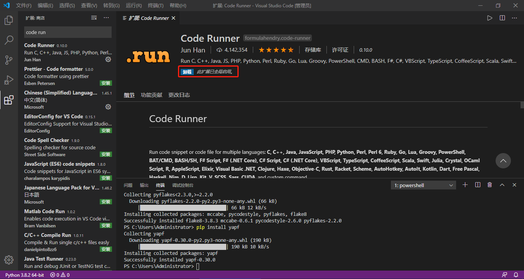Install EditorConfig for VS Code extension
Image resolution: width=524 pixels, height=279 pixels.
coord(105,131)
